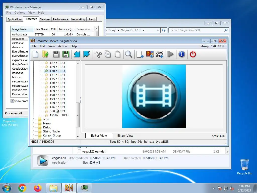Image resolution: width=257 pixels, height=193 pixels.
Task: Click the resource tree scroll-down arrow
Action: click(x=78, y=136)
